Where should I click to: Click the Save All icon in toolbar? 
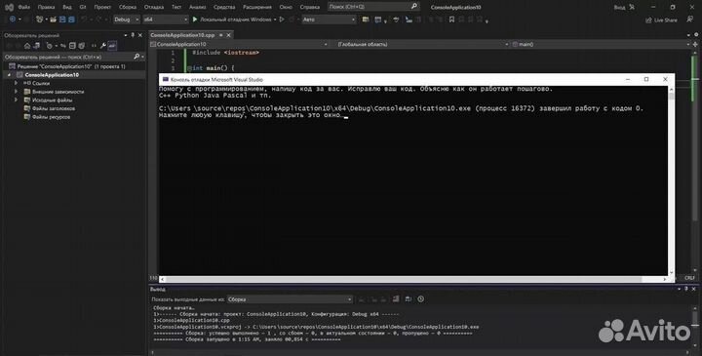point(71,20)
